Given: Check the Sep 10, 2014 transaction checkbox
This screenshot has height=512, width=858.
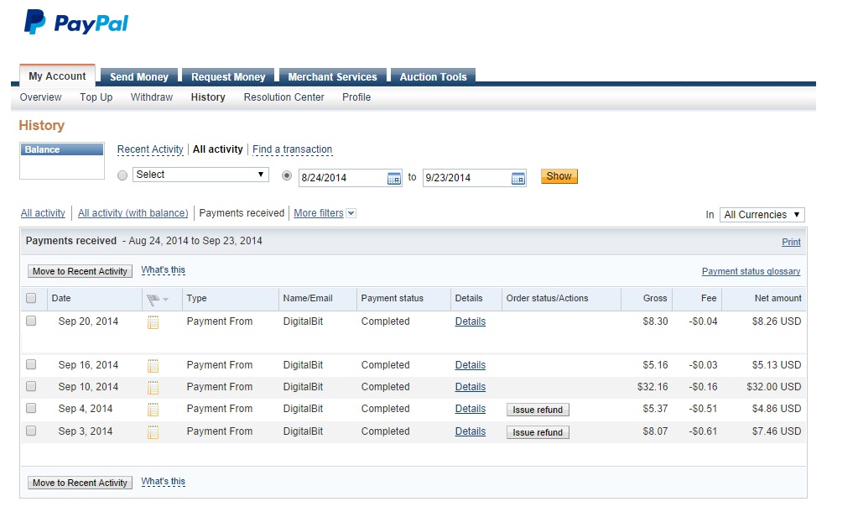Looking at the screenshot, I should coord(31,386).
